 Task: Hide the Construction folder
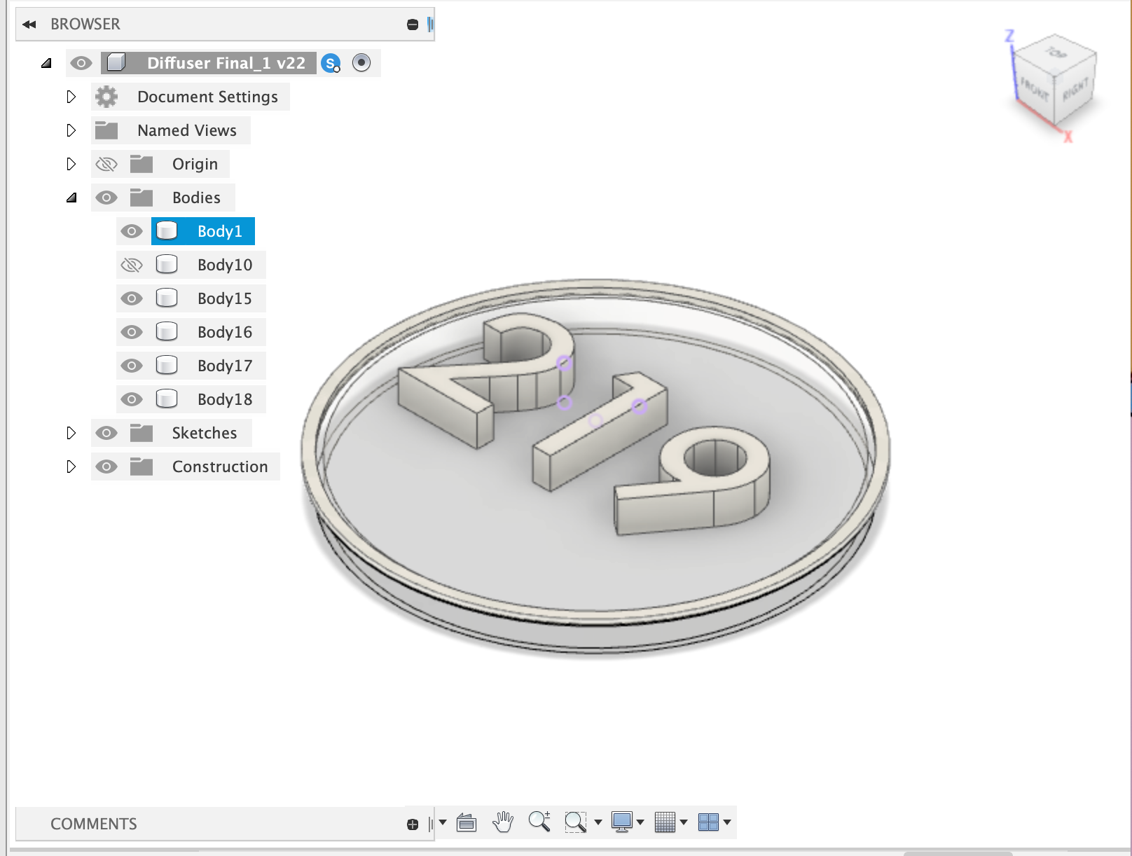(x=106, y=467)
